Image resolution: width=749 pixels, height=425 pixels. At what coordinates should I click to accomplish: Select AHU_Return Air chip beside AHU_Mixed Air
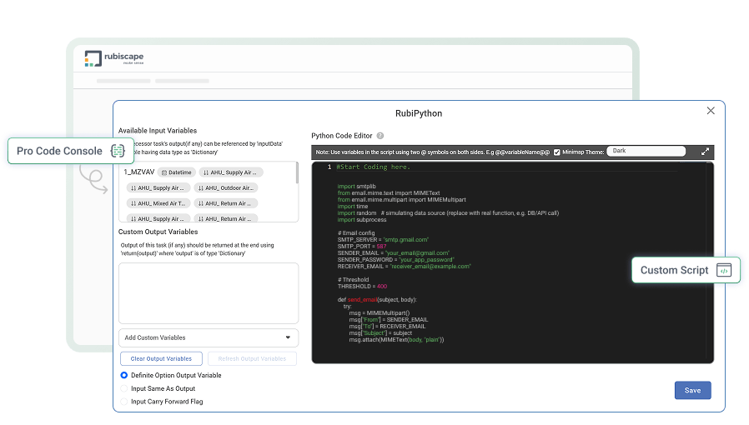[226, 203]
